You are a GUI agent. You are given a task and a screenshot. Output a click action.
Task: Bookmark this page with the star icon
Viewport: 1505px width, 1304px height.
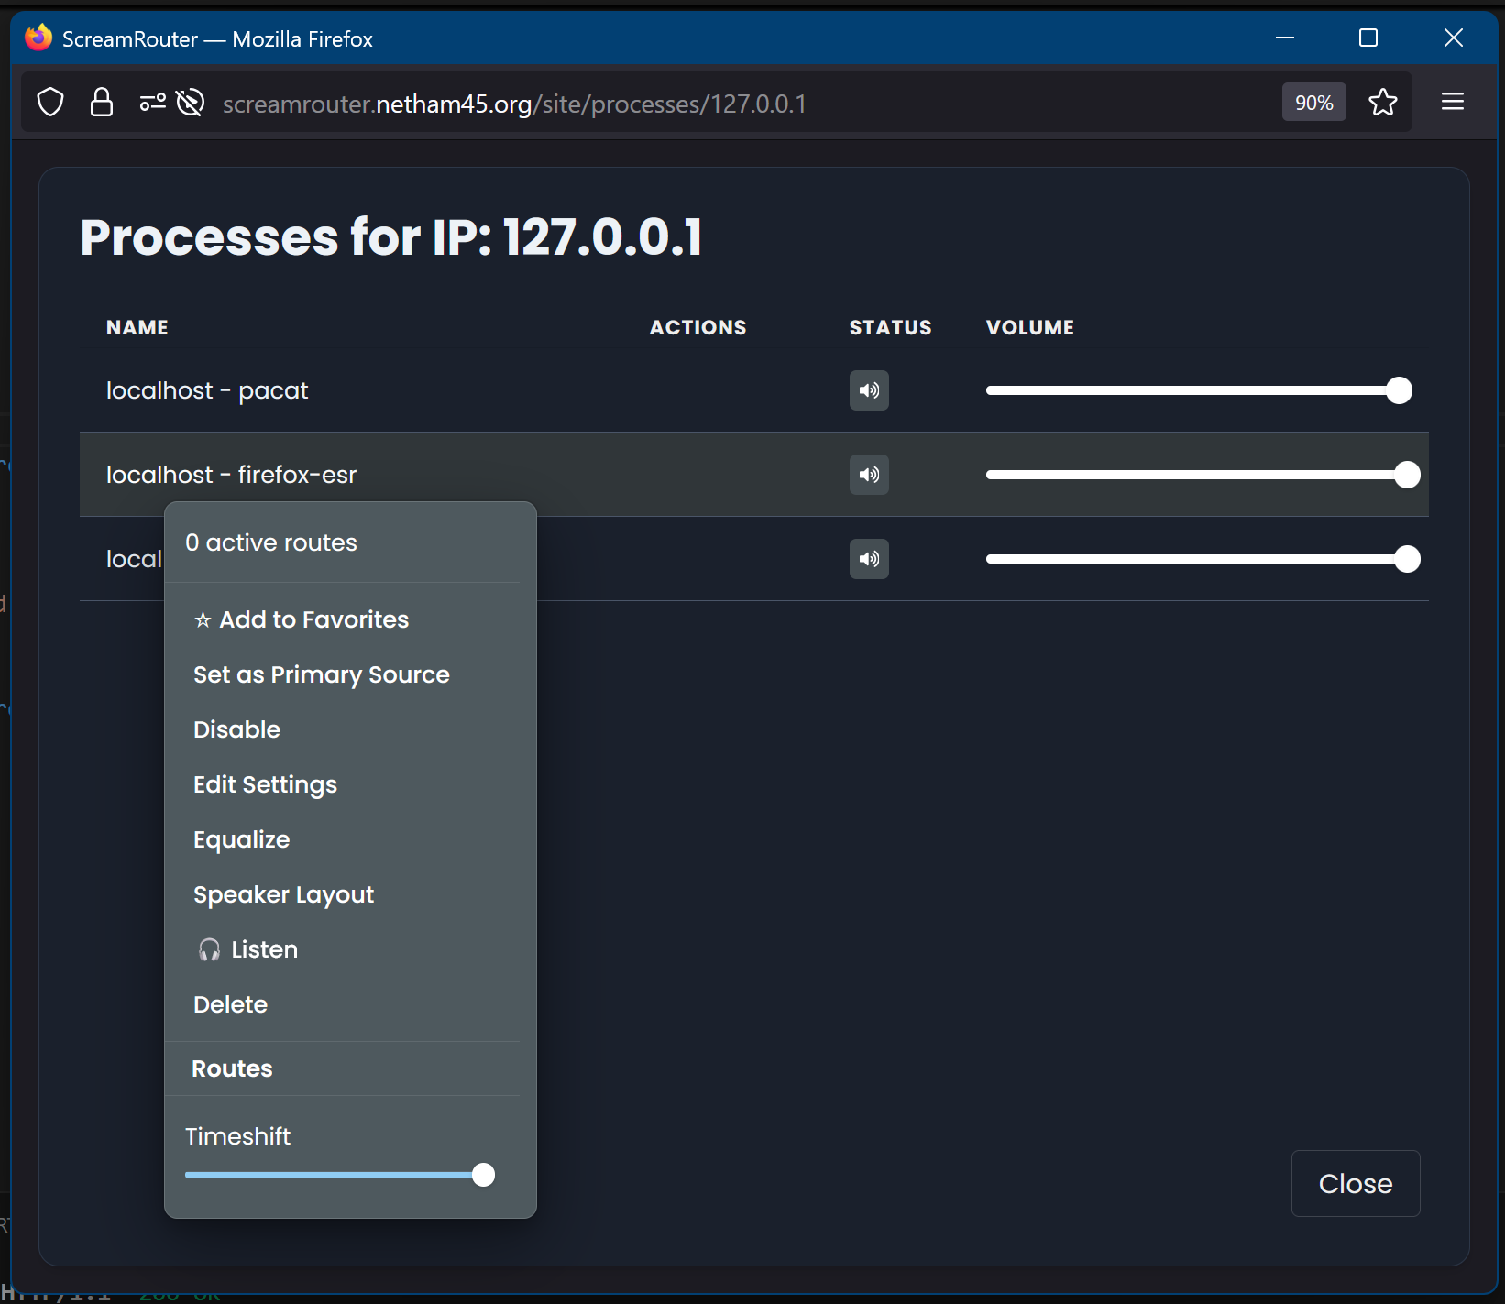pos(1382,103)
